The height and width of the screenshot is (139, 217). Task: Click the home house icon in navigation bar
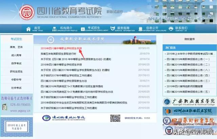[28, 29]
